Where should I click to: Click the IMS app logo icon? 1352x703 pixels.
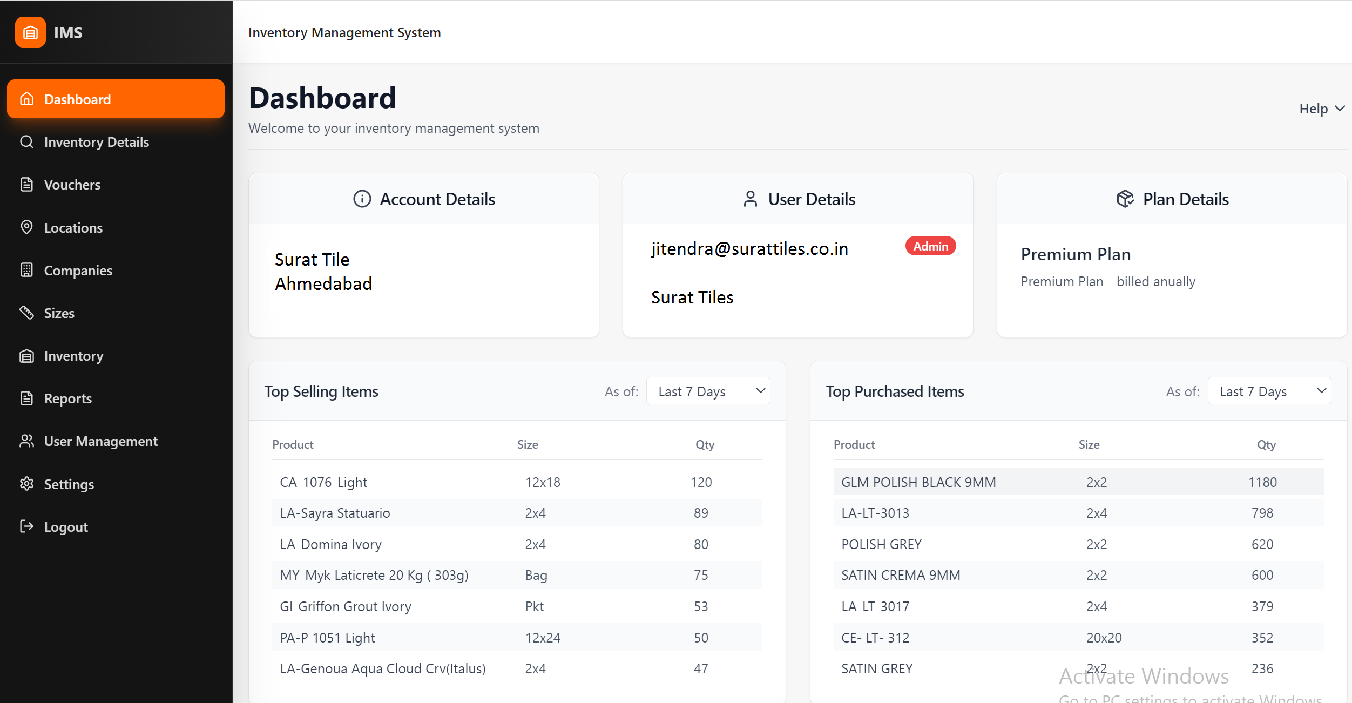pyautogui.click(x=30, y=32)
